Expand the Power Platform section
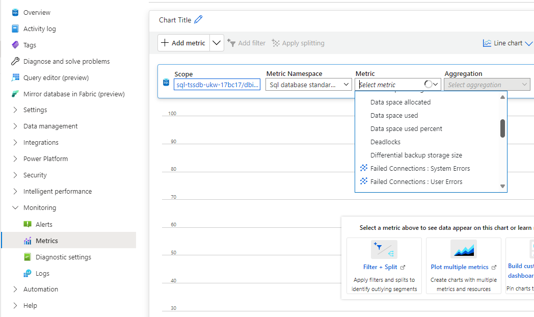The width and height of the screenshot is (534, 317). [x=15, y=158]
